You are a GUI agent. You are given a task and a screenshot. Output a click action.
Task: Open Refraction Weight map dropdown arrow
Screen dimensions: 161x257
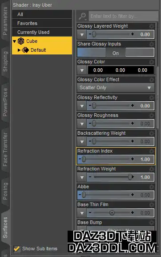pos(82,177)
